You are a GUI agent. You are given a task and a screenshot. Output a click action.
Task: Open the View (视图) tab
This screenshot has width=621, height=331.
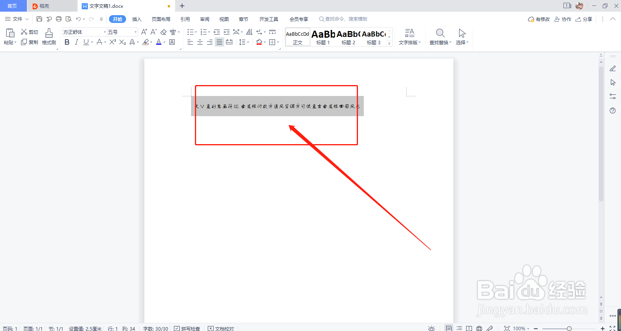click(224, 19)
